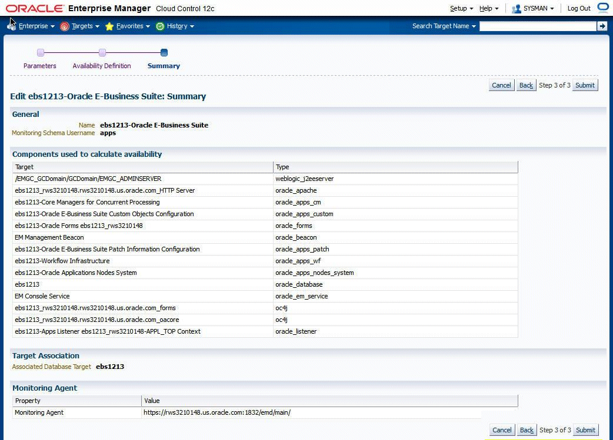This screenshot has width=613, height=440.
Task: Click the Property column header
Action: coord(77,401)
